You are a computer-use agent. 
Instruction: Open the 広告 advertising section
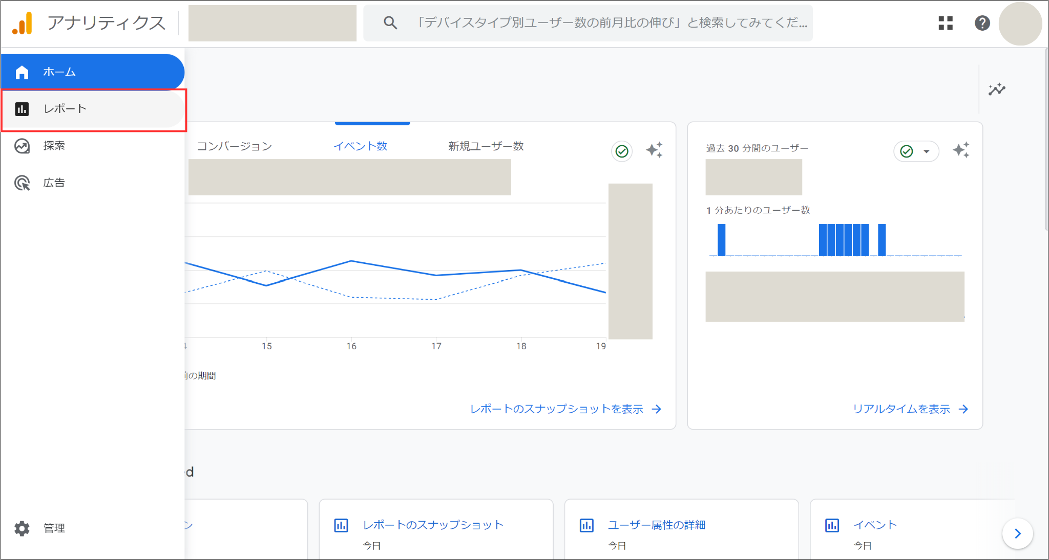pyautogui.click(x=92, y=183)
